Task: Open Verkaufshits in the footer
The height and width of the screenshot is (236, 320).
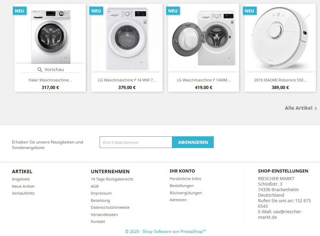Action: pyautogui.click(x=23, y=193)
